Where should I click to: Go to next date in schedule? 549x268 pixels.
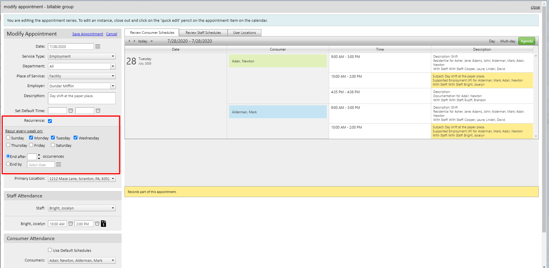point(135,41)
